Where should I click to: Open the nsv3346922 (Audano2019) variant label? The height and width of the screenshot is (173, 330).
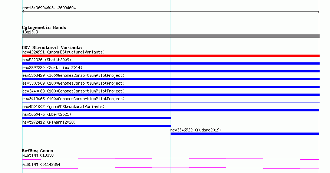click(196, 130)
